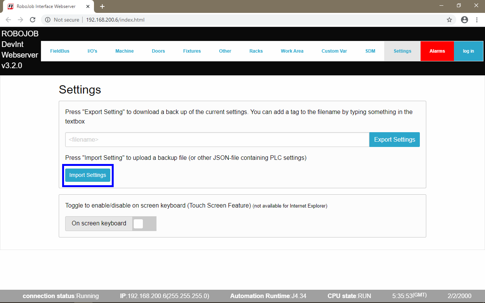The width and height of the screenshot is (485, 303).
Task: Toggle the On screen keyboard switch
Action: 144,224
